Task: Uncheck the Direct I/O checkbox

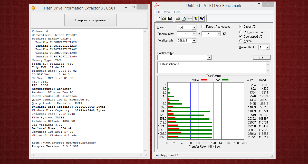Action: pos(240,27)
